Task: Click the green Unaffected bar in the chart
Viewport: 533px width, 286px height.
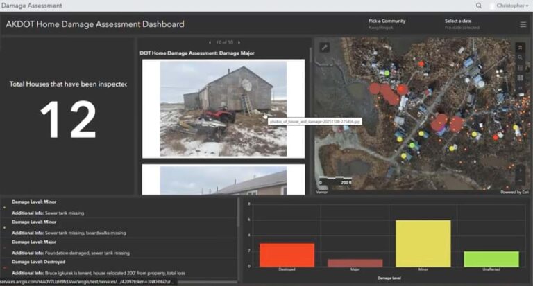Action: point(491,259)
